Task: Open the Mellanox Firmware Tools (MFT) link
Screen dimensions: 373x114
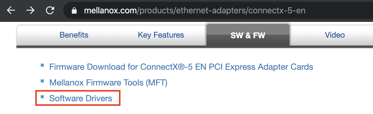Action: (x=108, y=82)
